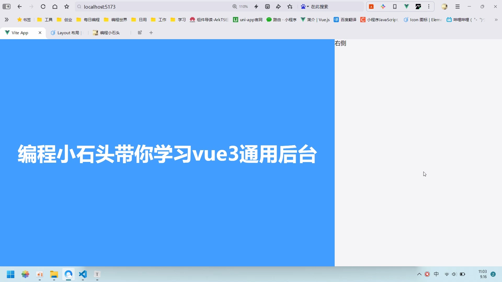Viewport: 502px width, 282px height.
Task: Click the reload page icon
Action: coord(43,7)
